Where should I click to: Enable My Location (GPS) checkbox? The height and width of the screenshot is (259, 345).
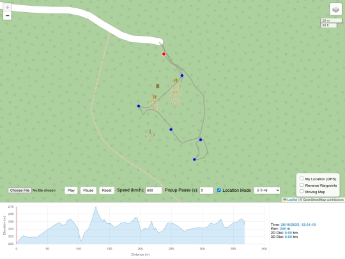(302, 178)
